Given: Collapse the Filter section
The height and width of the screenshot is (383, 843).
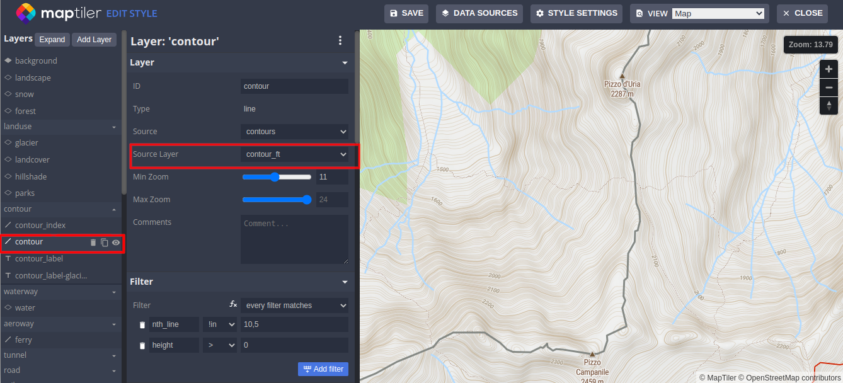Looking at the screenshot, I should 345,282.
